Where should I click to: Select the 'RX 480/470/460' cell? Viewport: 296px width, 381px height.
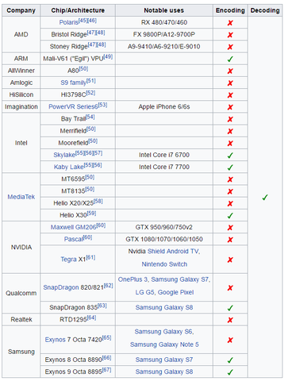(164, 22)
